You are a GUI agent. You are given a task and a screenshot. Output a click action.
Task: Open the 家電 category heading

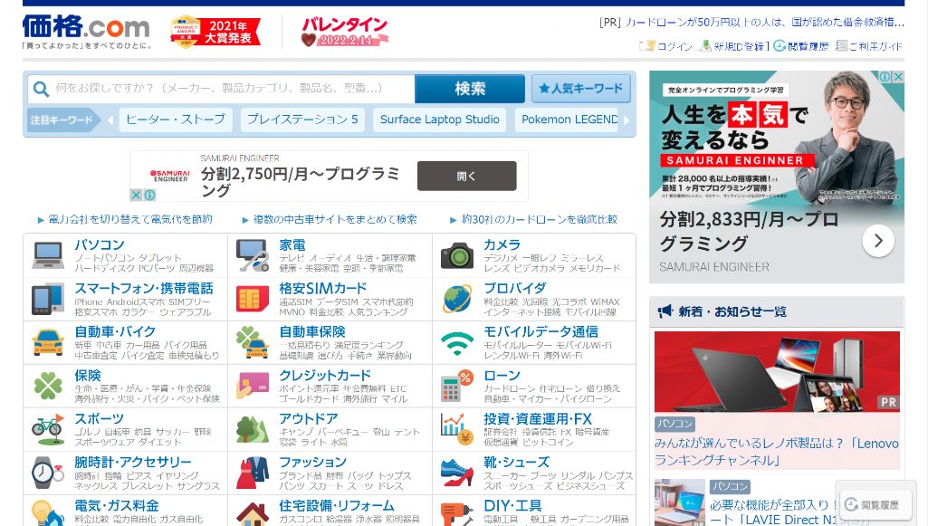[x=292, y=245]
